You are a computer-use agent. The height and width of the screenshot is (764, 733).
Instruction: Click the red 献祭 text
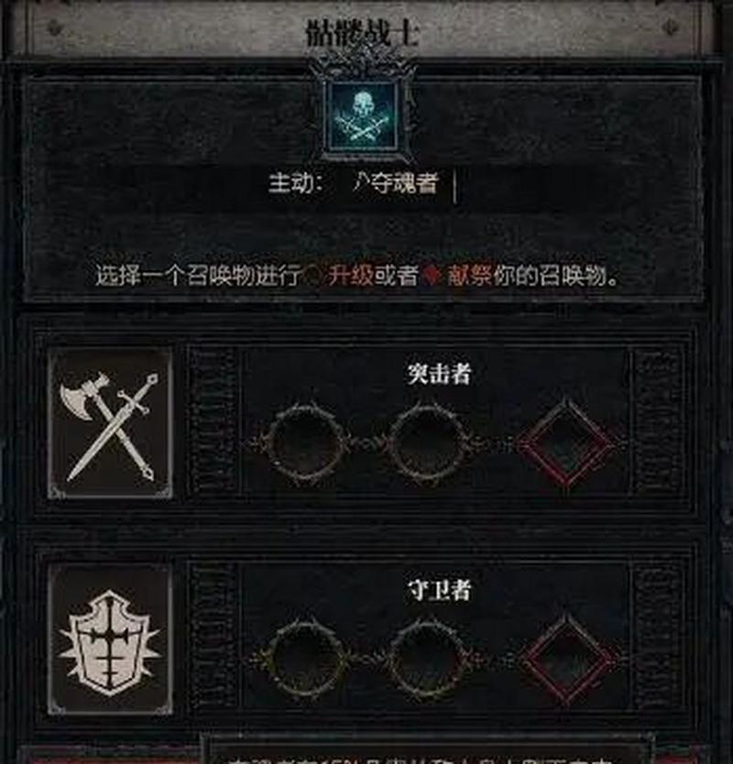(x=470, y=277)
